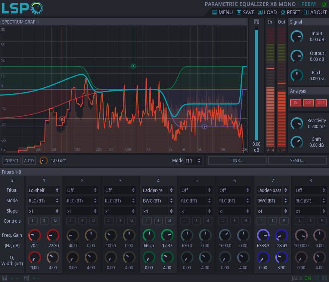329x282 pixels.
Task: Open the Ladder-rej filter type dropdown
Action: [158, 190]
